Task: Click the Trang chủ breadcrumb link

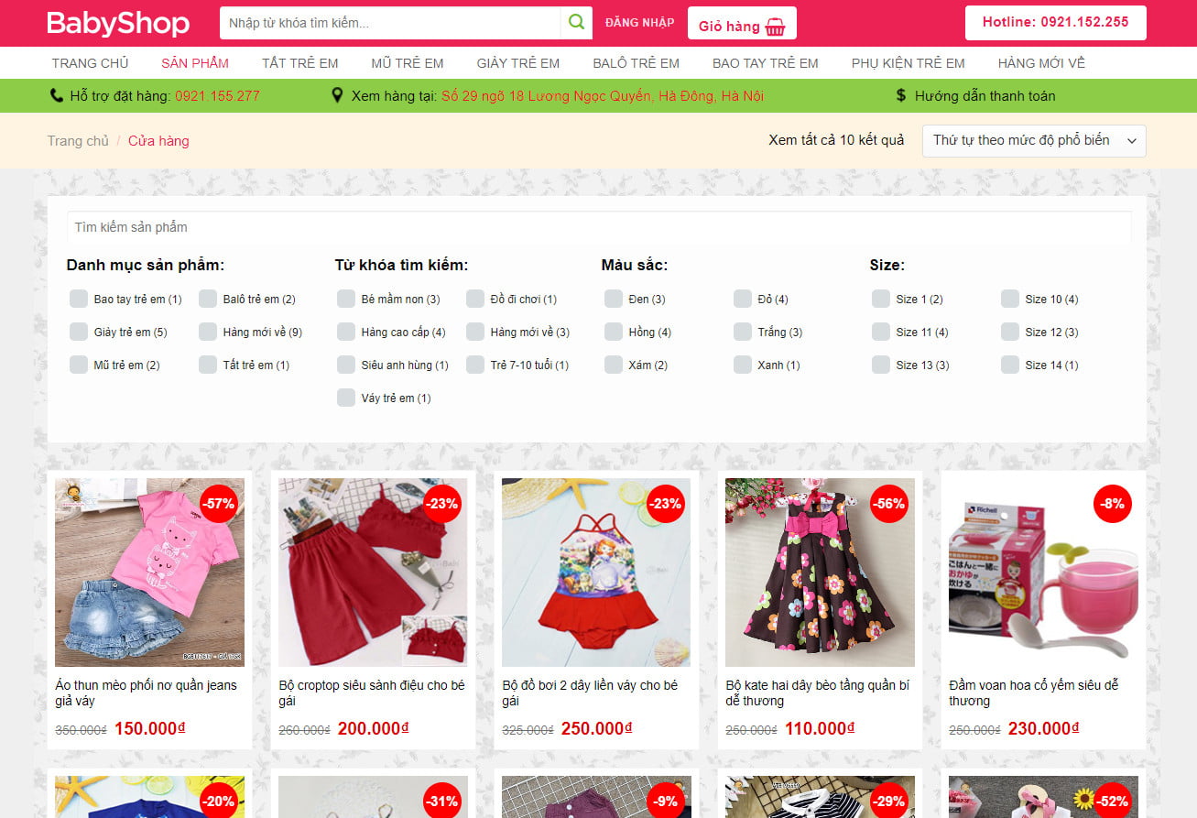Action: (78, 141)
